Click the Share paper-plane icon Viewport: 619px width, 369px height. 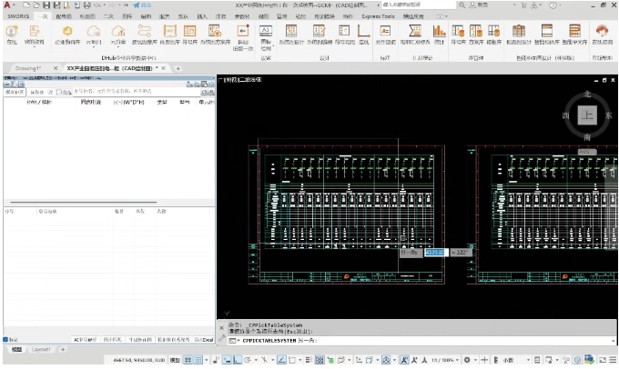[137, 5]
